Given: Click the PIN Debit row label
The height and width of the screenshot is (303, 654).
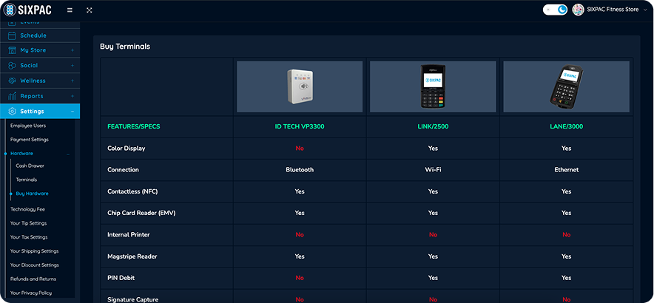Looking at the screenshot, I should [121, 278].
